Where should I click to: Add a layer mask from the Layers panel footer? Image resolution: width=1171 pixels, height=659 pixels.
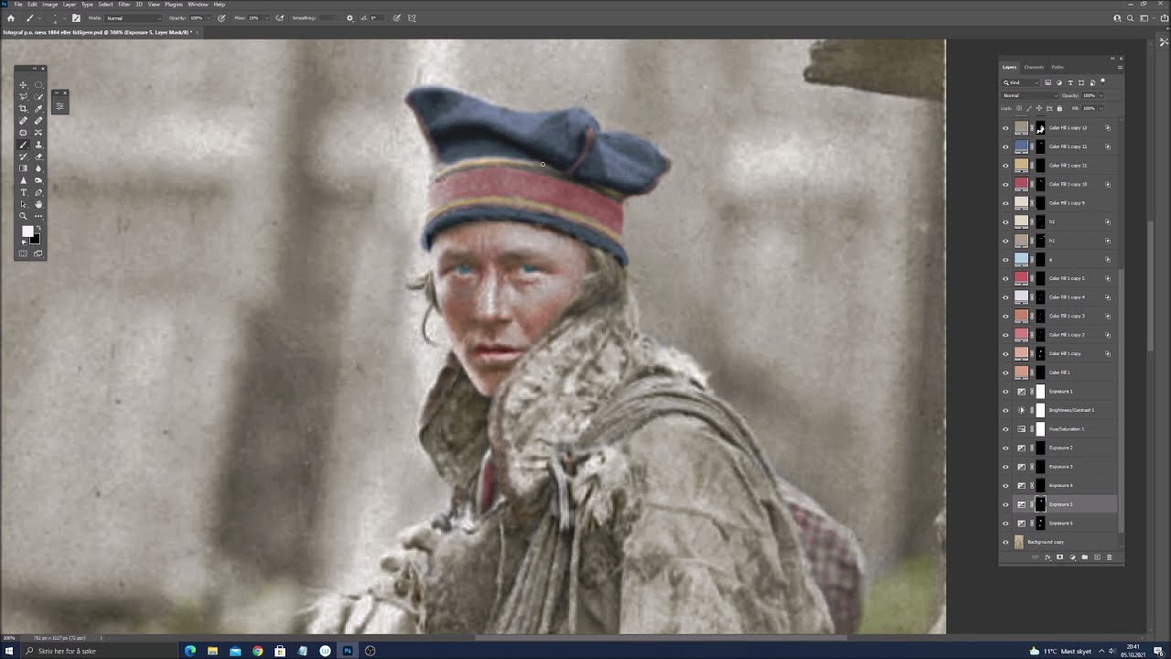(x=1059, y=557)
